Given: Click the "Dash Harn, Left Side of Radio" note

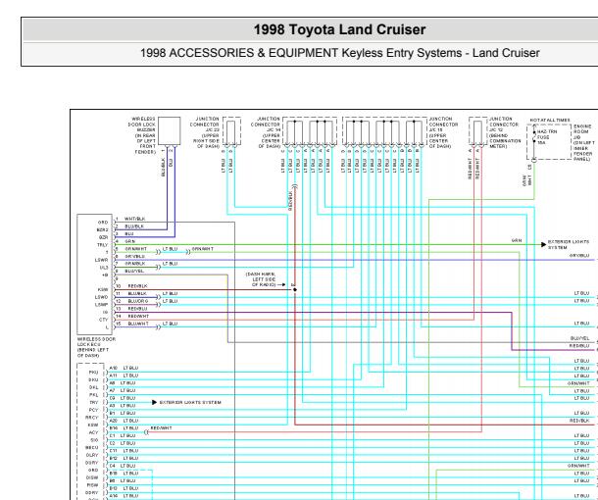Looking at the screenshot, I should (261, 279).
